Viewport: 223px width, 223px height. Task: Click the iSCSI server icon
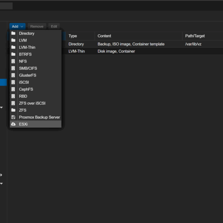(13, 82)
